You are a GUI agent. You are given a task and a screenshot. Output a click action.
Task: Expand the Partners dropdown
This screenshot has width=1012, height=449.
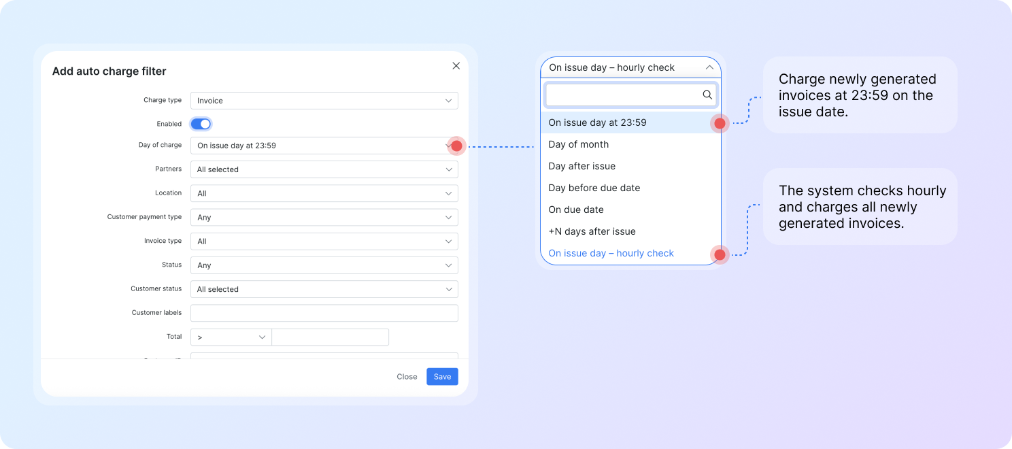click(x=324, y=169)
